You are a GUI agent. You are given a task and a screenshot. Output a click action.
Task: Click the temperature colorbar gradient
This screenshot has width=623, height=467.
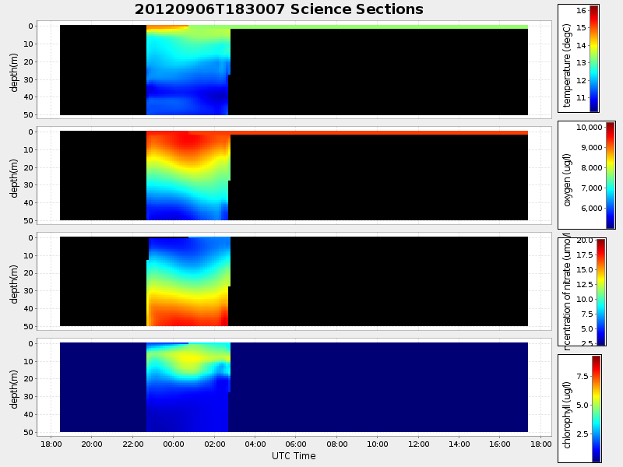593,58
